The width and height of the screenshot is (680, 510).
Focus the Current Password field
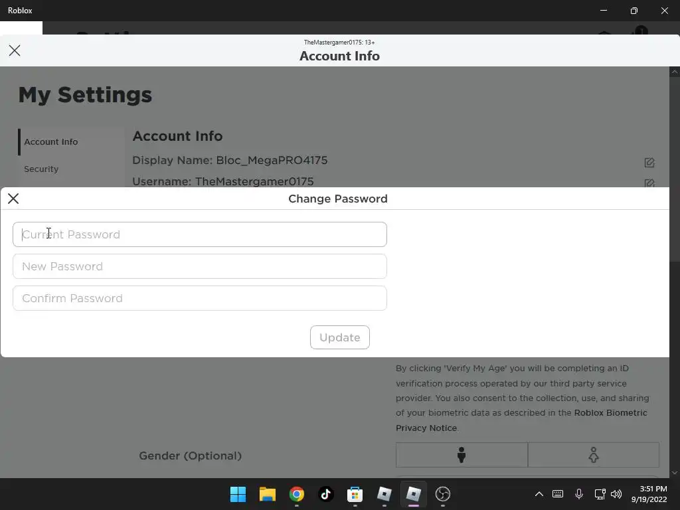tap(200, 234)
